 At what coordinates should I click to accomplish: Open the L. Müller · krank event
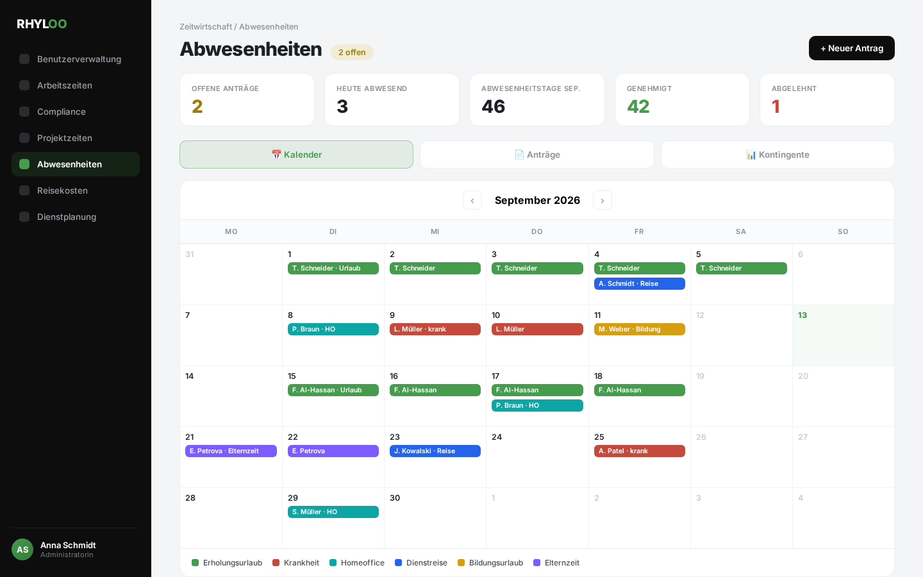click(435, 330)
